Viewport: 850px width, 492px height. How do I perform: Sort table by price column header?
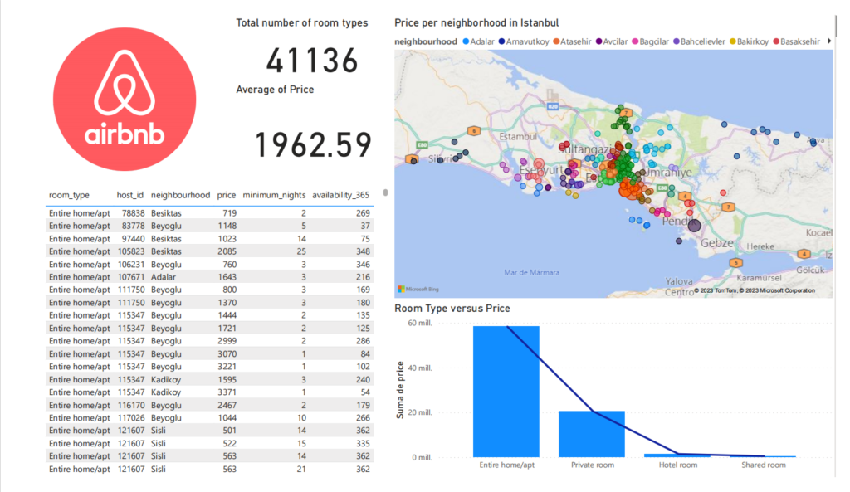(x=226, y=195)
